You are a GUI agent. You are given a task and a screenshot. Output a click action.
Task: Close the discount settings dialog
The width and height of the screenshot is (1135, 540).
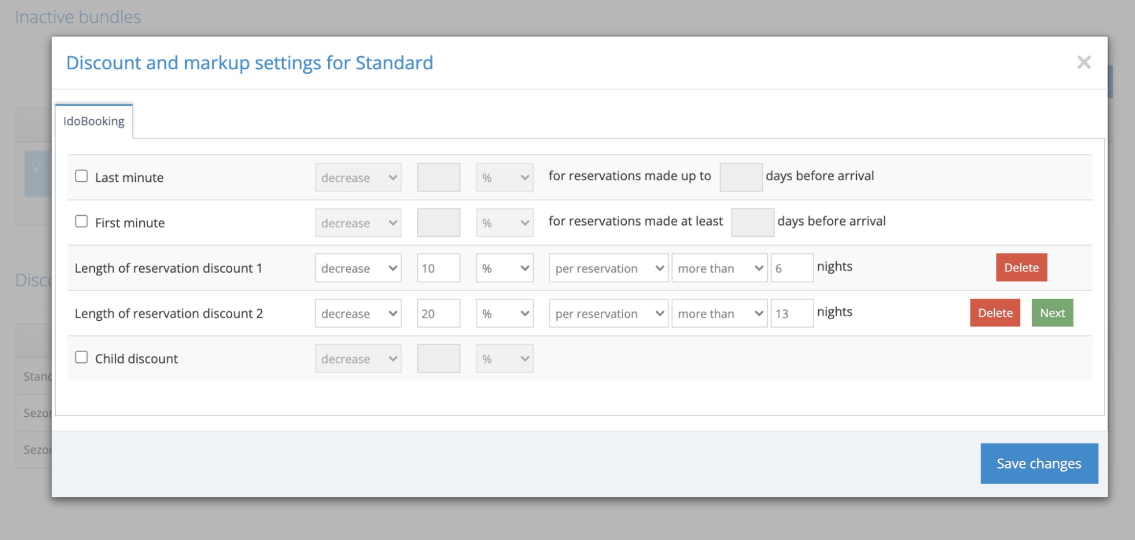pos(1083,62)
